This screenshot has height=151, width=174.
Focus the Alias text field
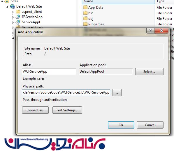[49, 71]
